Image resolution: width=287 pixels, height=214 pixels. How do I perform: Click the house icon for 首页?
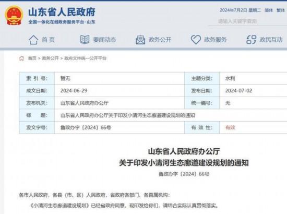click(33, 40)
